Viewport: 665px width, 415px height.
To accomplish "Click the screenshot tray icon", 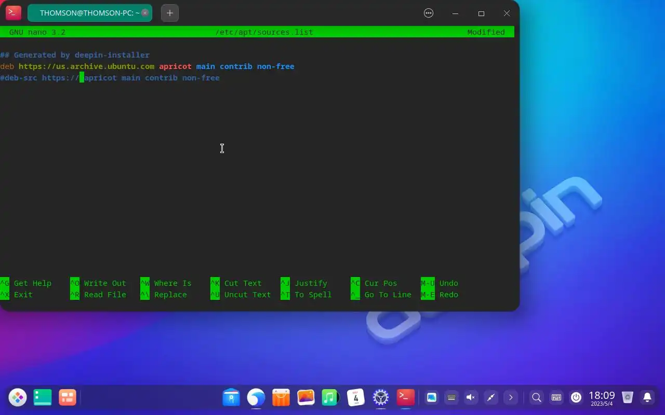I will click(x=432, y=398).
